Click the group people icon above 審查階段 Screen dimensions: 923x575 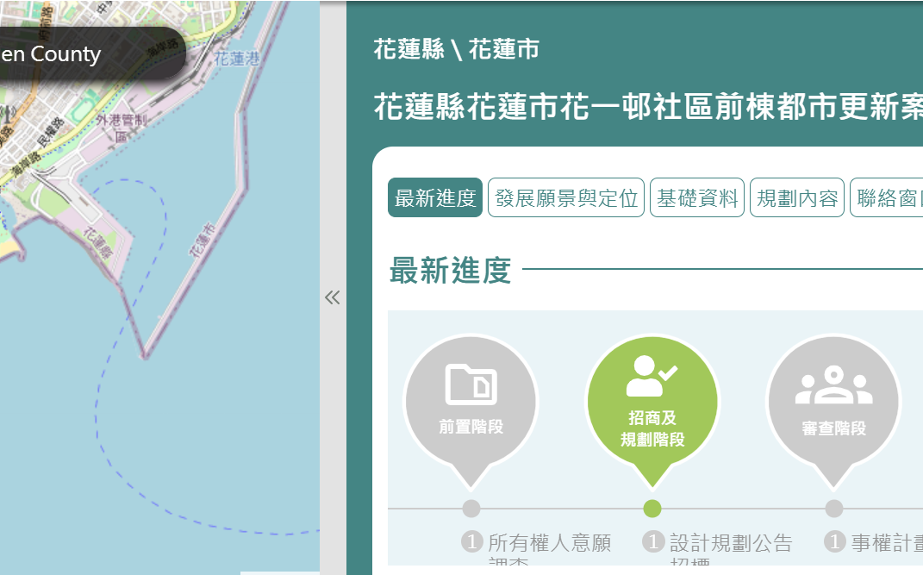pos(833,385)
